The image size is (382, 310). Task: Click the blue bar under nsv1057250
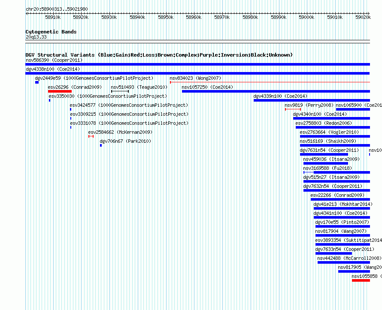pos(276,91)
